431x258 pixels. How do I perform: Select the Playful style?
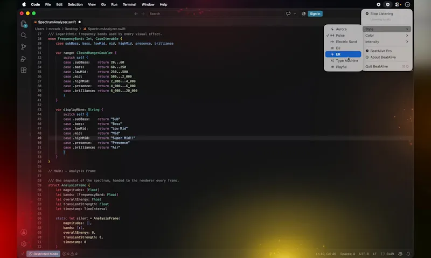click(x=343, y=67)
